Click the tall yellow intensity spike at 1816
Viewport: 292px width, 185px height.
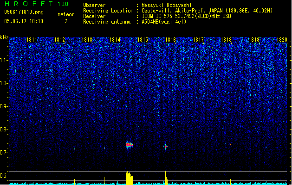(165, 177)
